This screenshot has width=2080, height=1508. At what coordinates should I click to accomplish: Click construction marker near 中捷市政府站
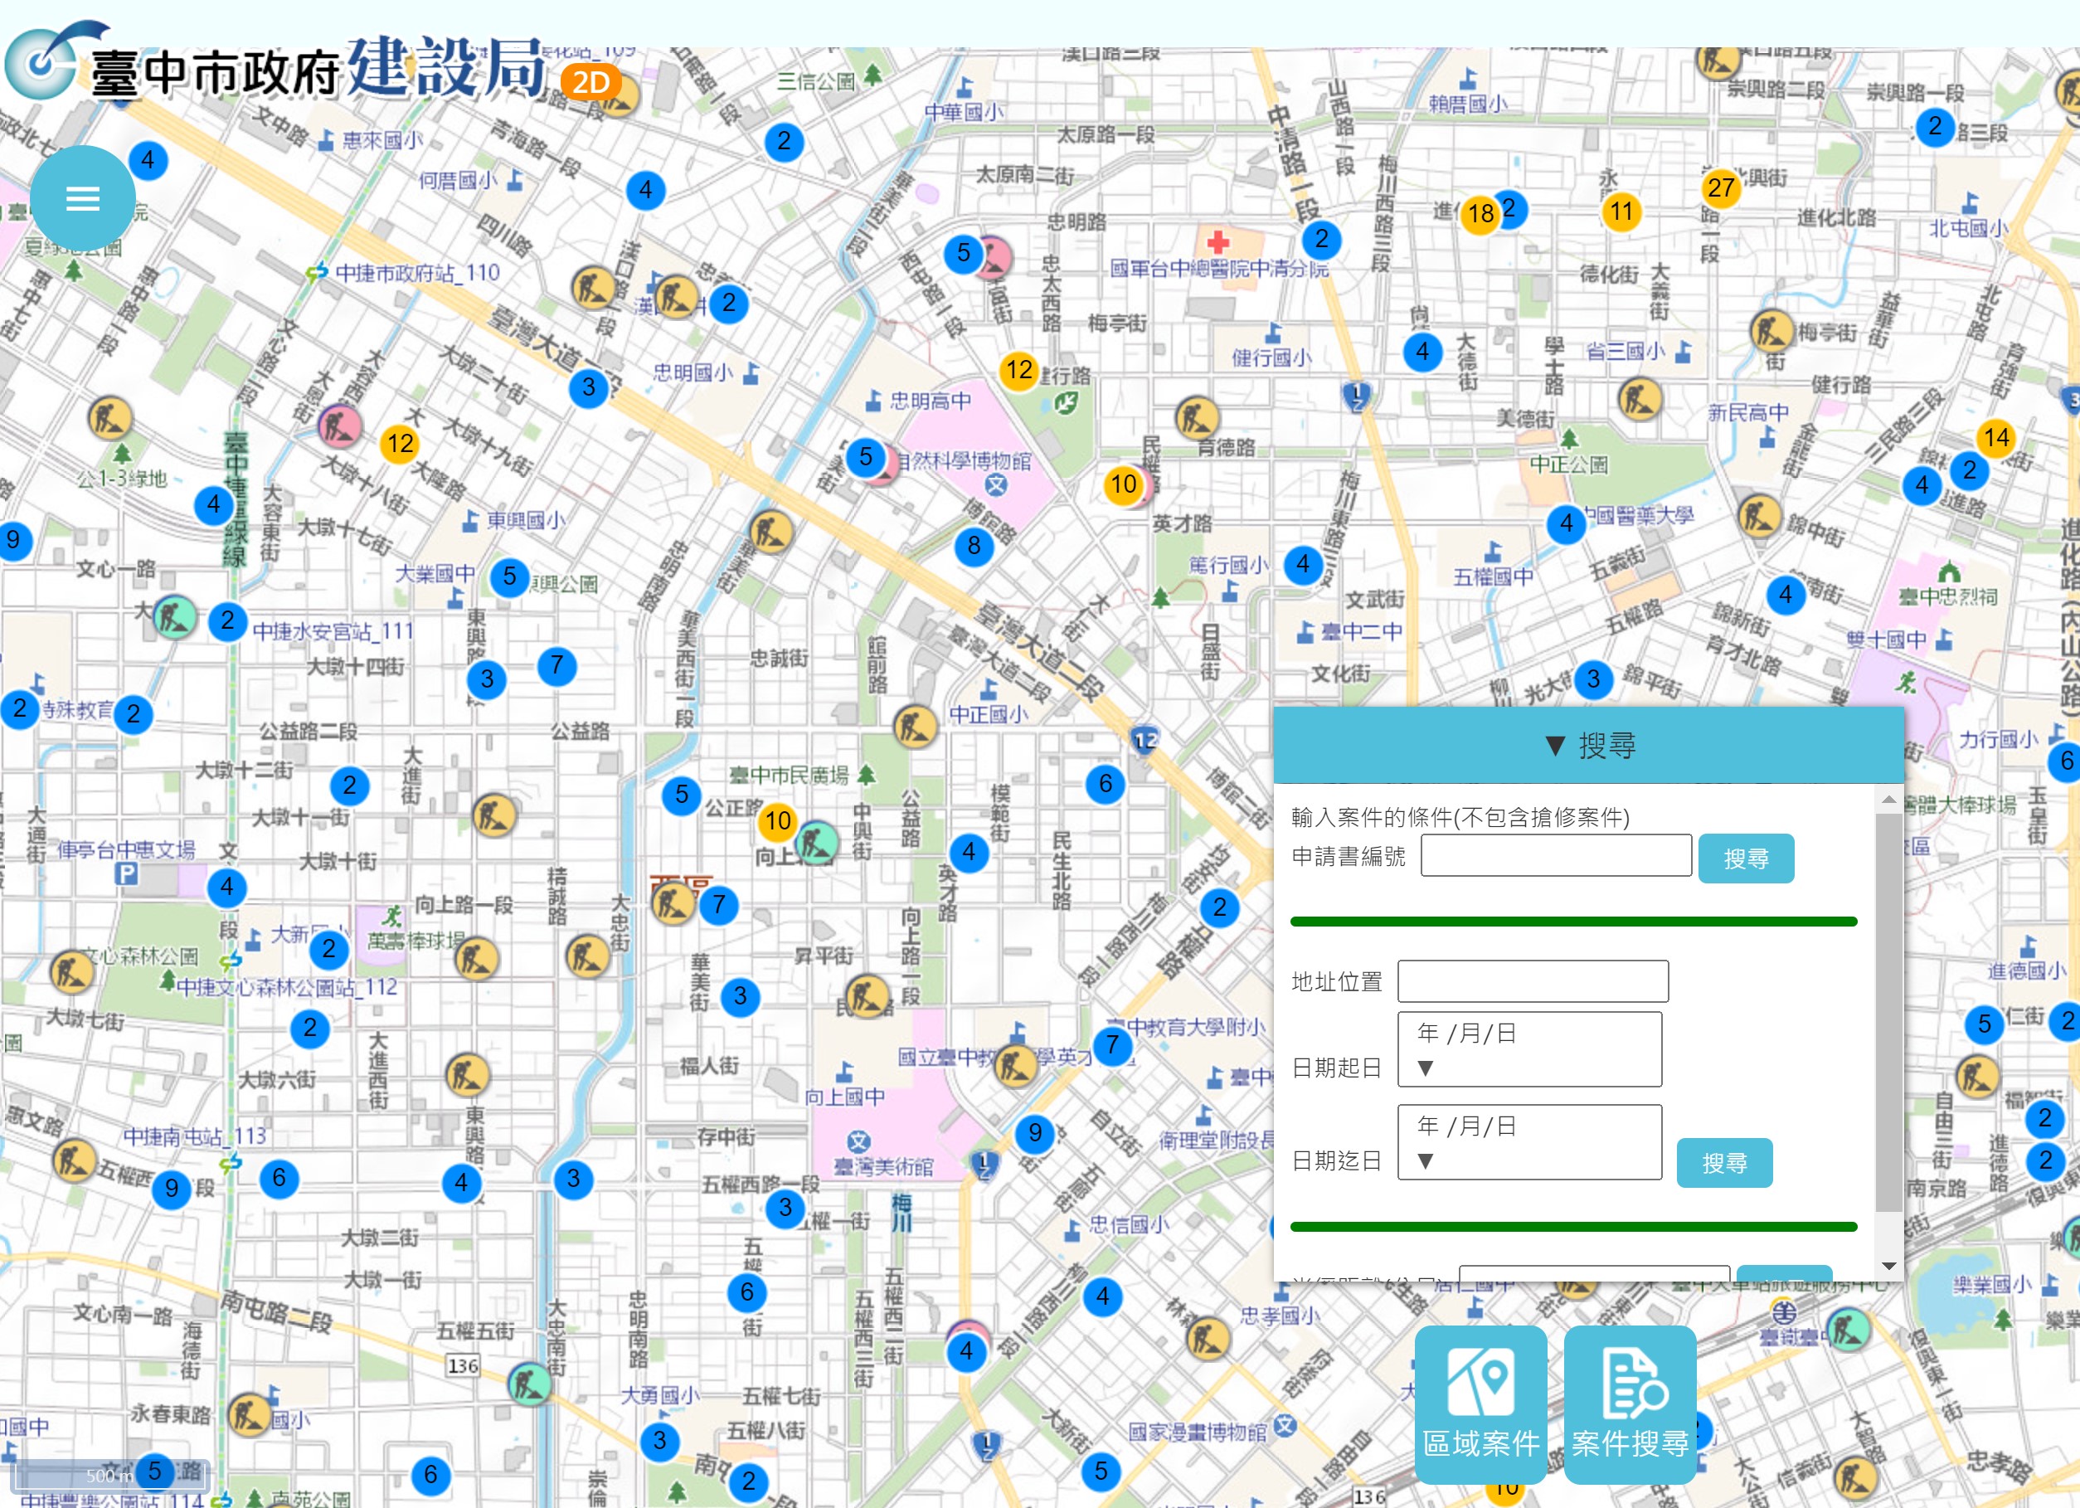[x=592, y=288]
